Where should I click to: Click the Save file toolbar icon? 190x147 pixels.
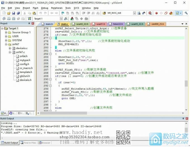click(x=13, y=13)
